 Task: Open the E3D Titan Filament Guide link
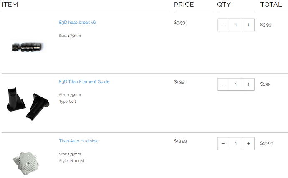pyautogui.click(x=84, y=82)
